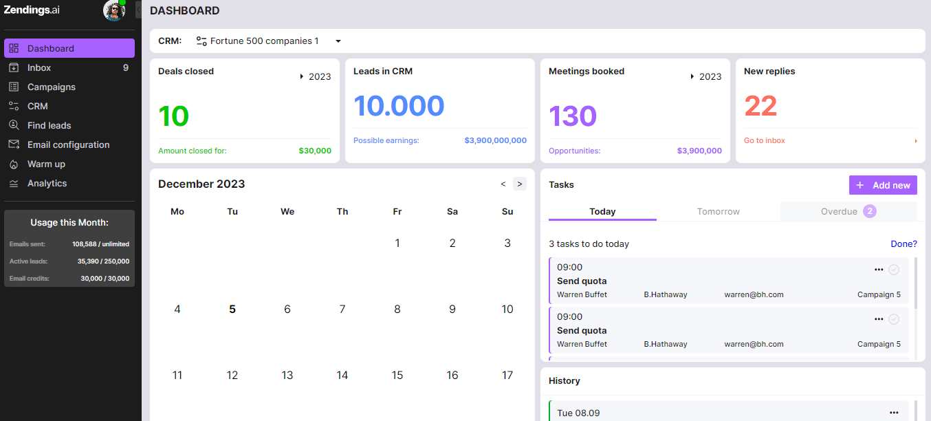Image resolution: width=931 pixels, height=421 pixels.
Task: Open Analytics via its sidebar icon
Action: pyautogui.click(x=14, y=184)
